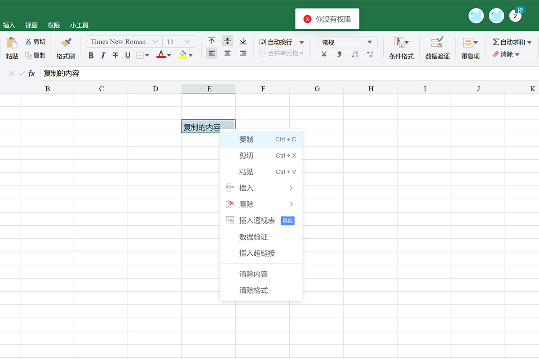539x359 pixels.
Task: Open the 自动求和 dropdown arrow
Action: [529, 43]
